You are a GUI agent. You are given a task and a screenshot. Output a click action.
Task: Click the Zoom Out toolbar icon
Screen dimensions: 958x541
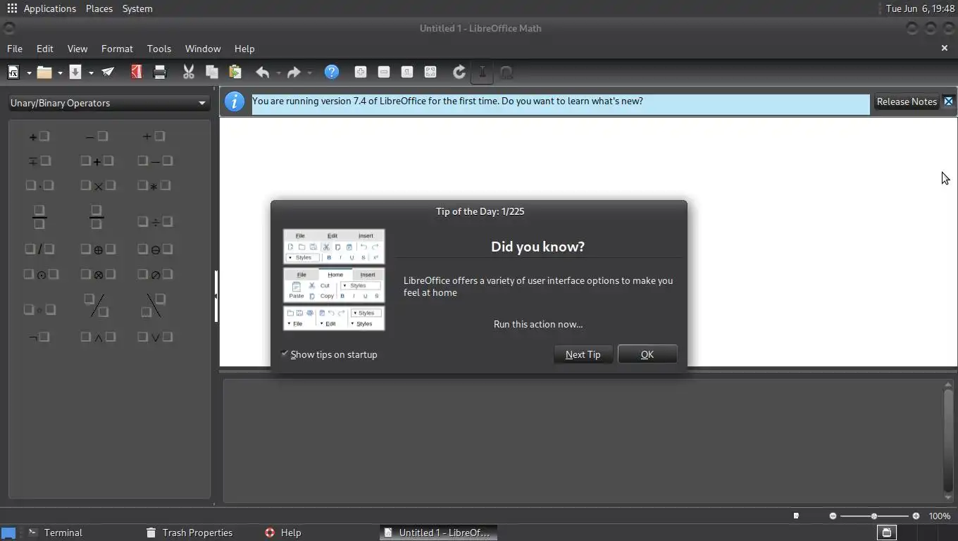pos(384,72)
